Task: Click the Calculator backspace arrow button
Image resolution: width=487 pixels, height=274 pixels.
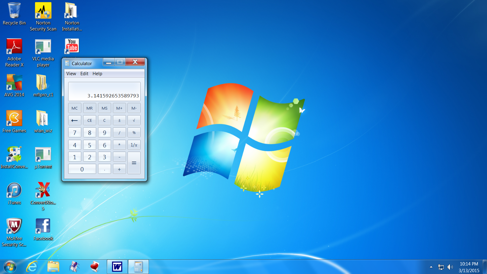Action: (x=75, y=120)
